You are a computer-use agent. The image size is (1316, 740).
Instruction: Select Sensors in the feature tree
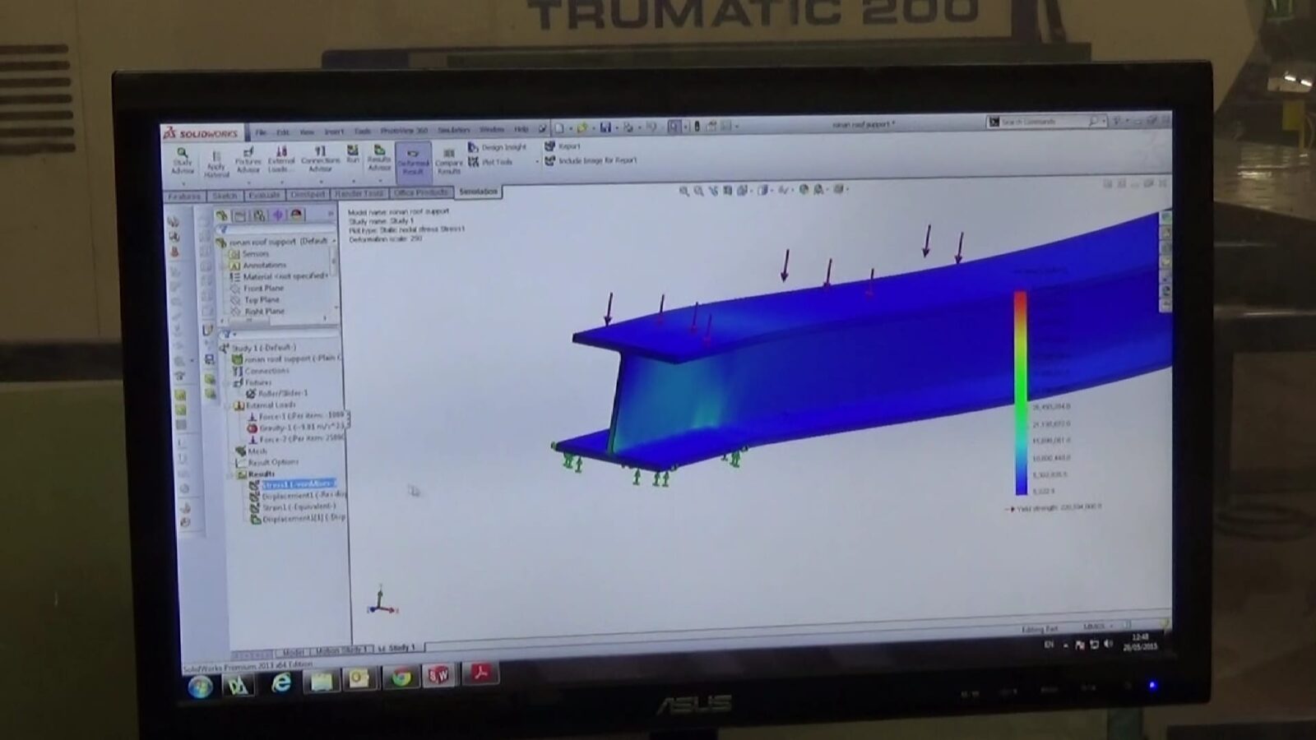pos(249,254)
